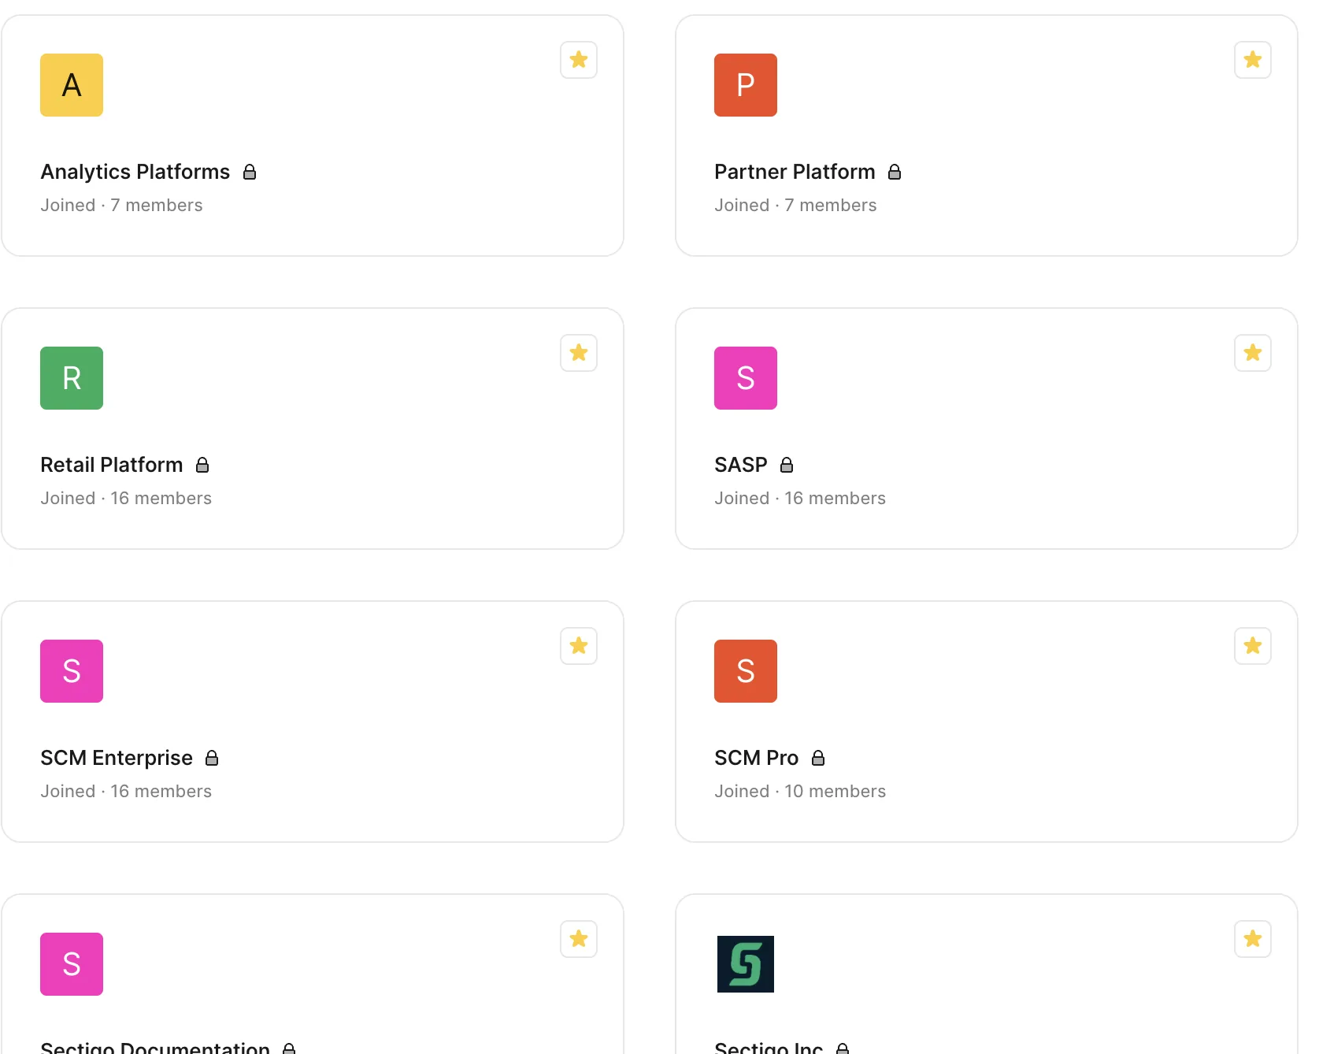Click lock icon beside Sectigo Documentation
1319x1054 pixels.
289,1048
